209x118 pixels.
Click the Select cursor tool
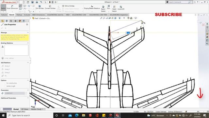coord(45,2)
